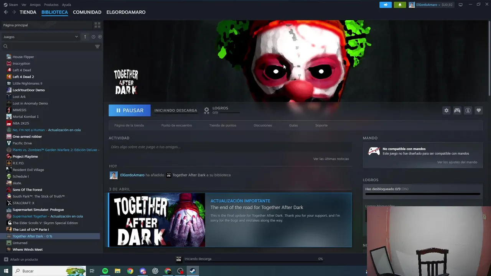This screenshot has width=491, height=276.
Task: Click the Logros achievements gear icon
Action: 206,110
